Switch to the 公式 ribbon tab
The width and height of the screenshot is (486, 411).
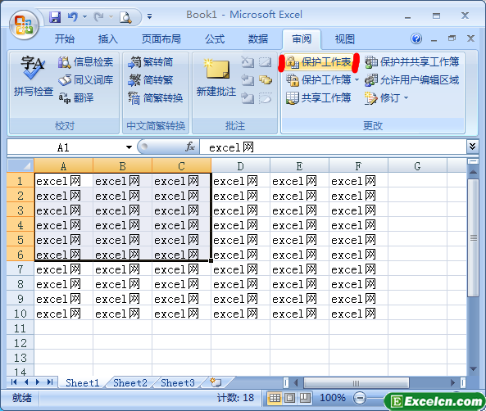click(x=215, y=39)
